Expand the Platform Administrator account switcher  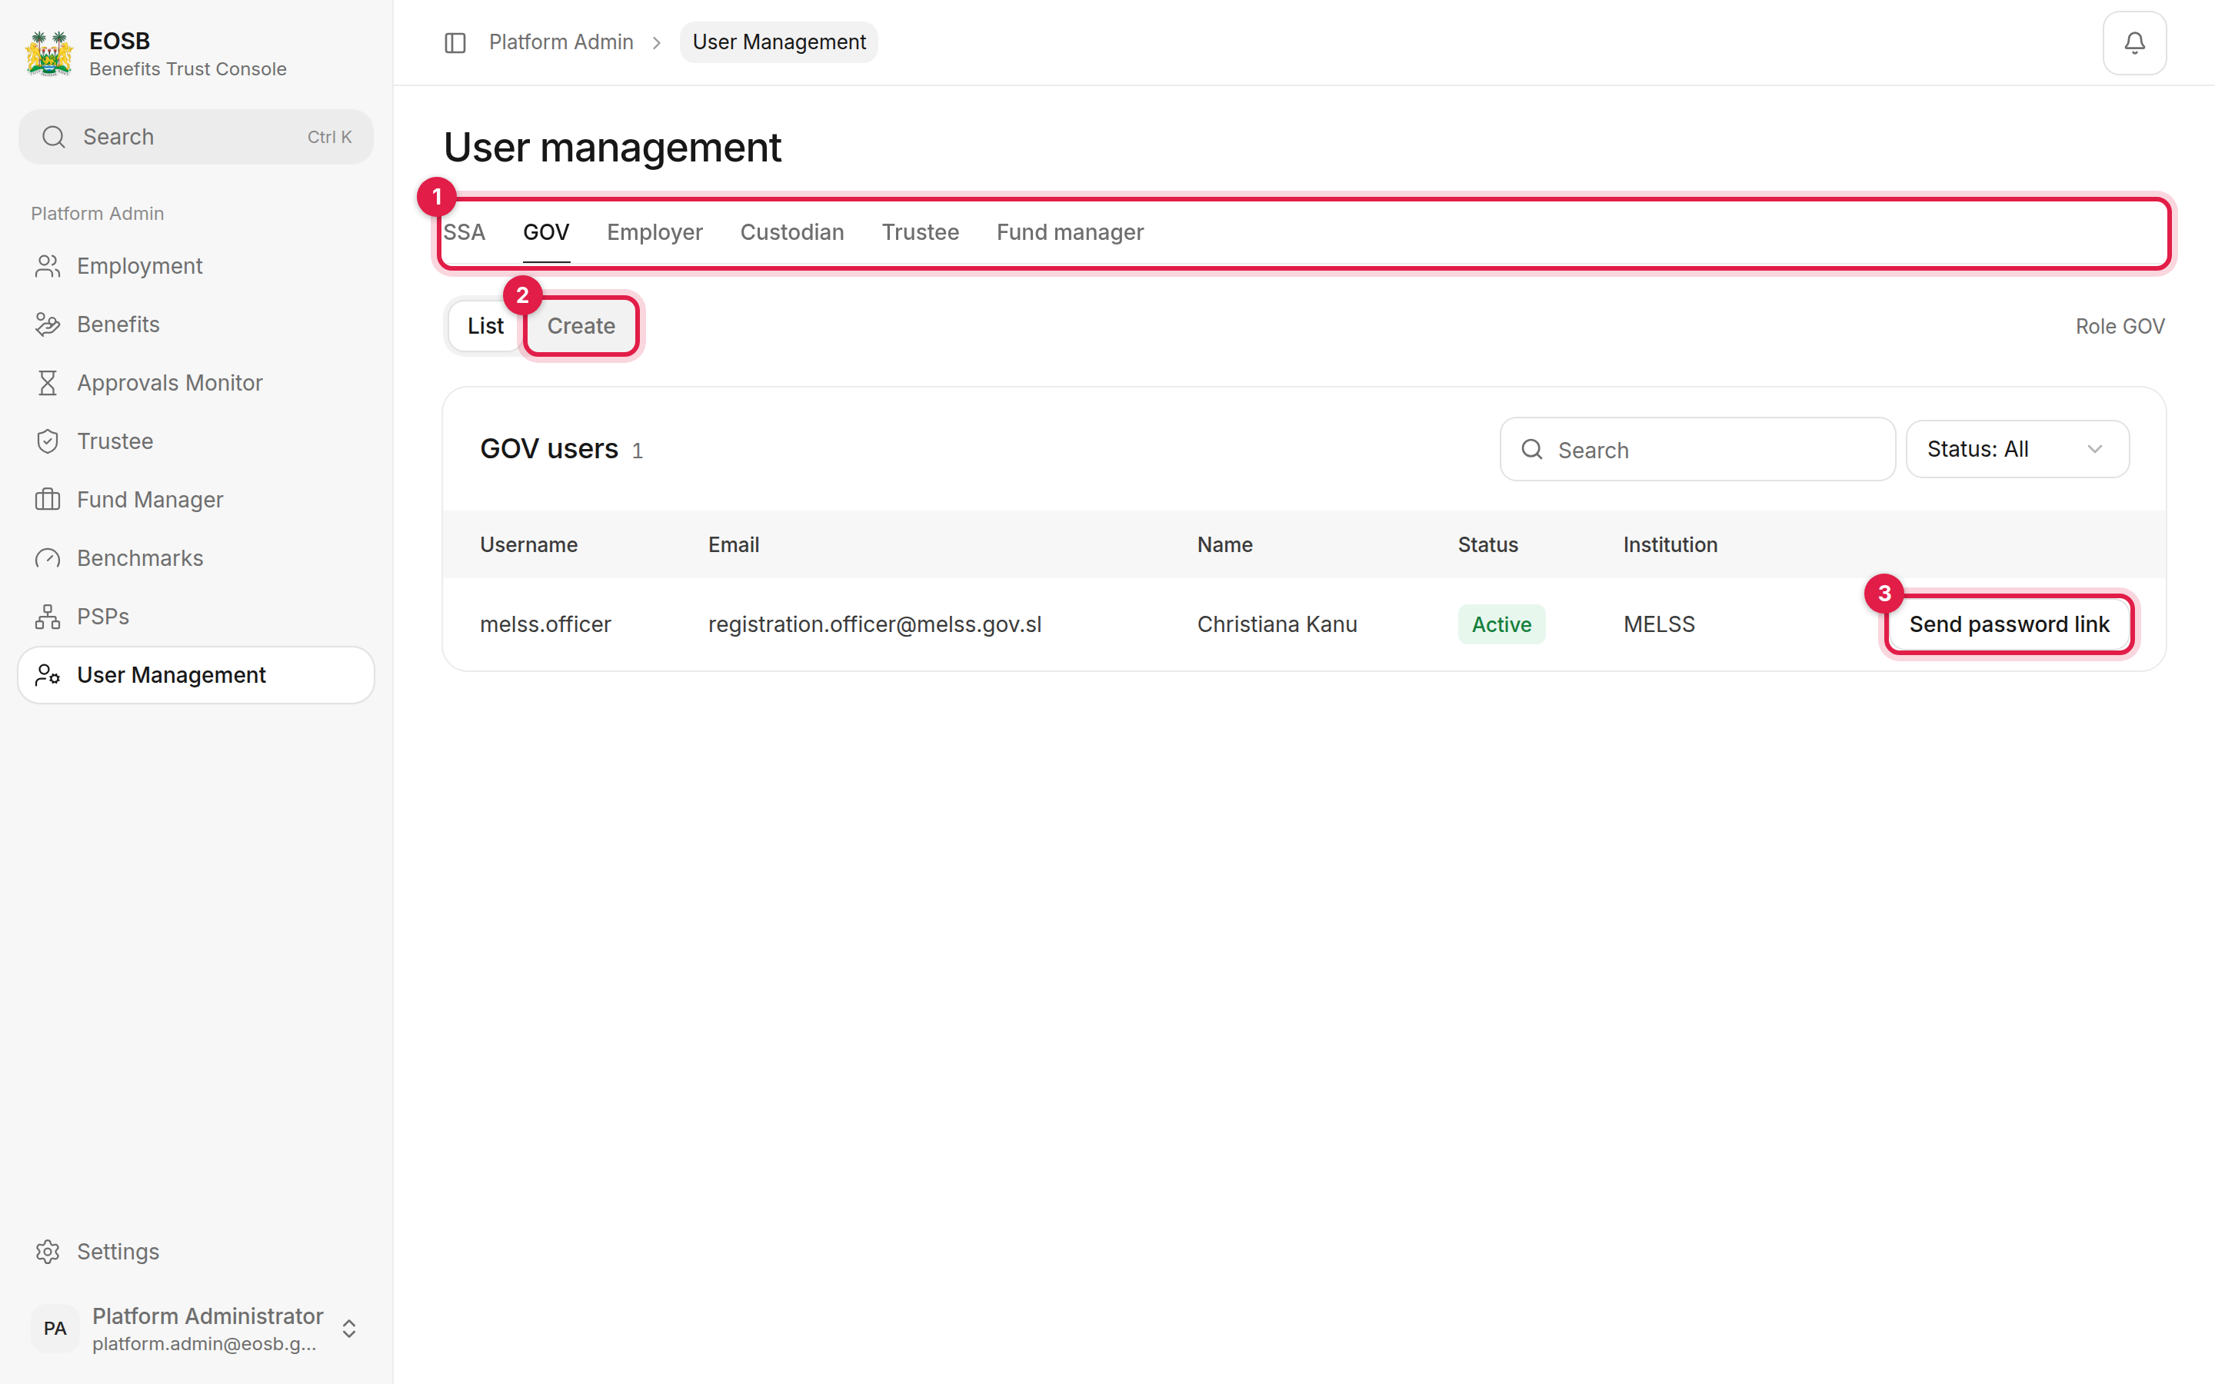(x=348, y=1328)
